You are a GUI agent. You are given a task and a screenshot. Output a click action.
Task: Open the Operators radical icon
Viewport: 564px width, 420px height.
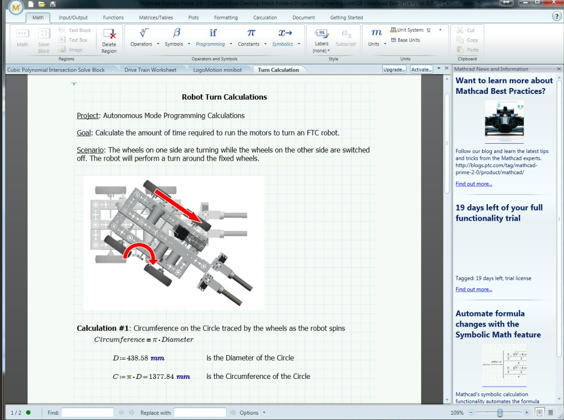click(144, 33)
